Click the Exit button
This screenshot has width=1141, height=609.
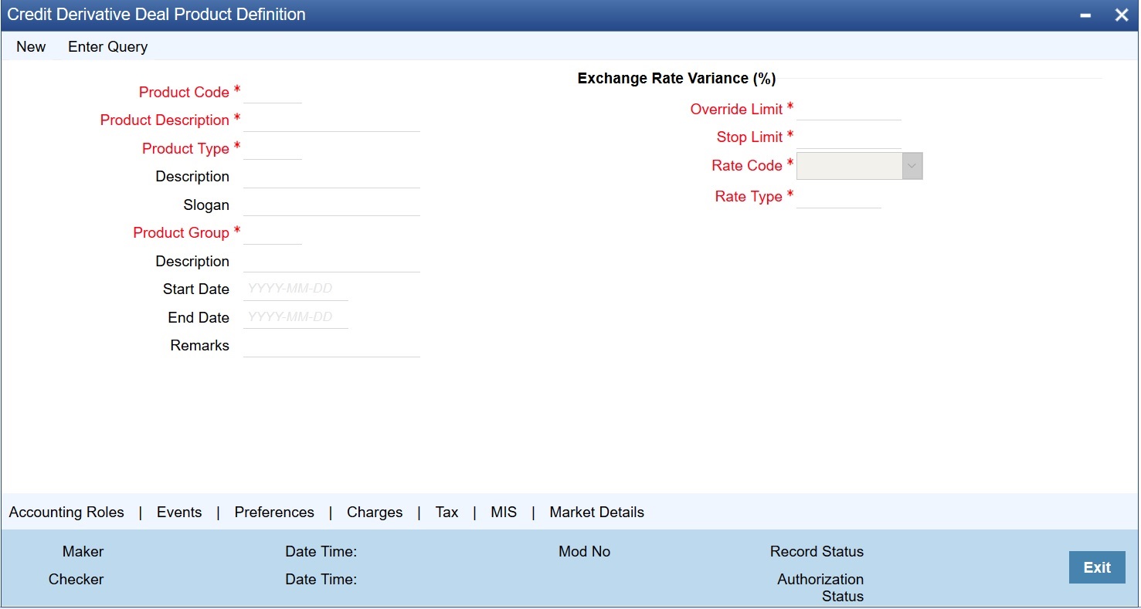[1097, 567]
